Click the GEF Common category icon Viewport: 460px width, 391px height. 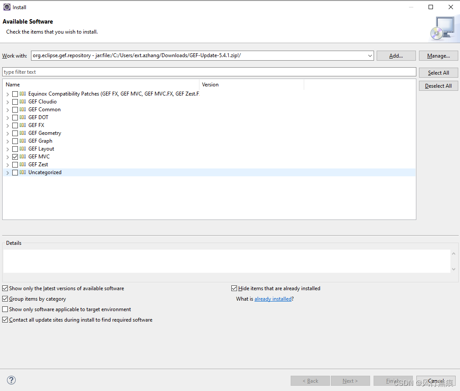(23, 110)
